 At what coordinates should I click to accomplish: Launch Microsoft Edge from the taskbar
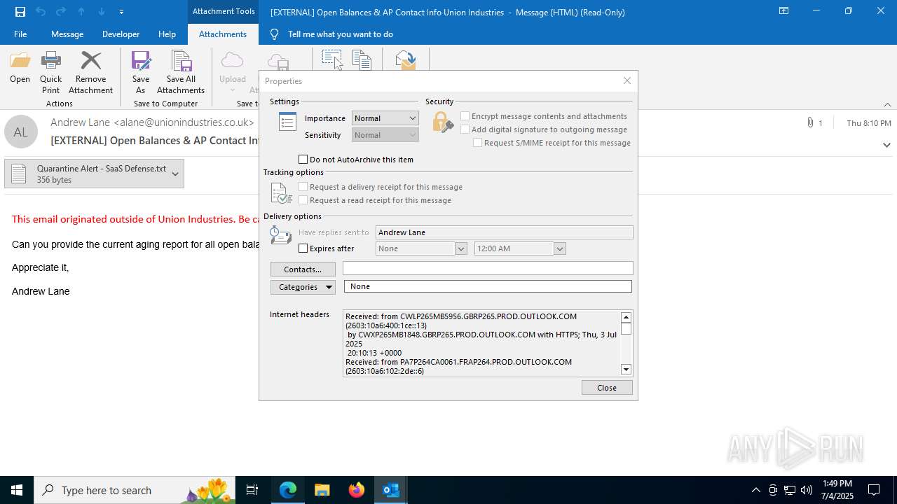(288, 490)
